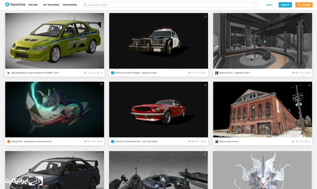Image resolution: width=317 pixels, height=189 pixels.
Task: Click download icon on dark blue Lancer card
Action: click(x=101, y=154)
